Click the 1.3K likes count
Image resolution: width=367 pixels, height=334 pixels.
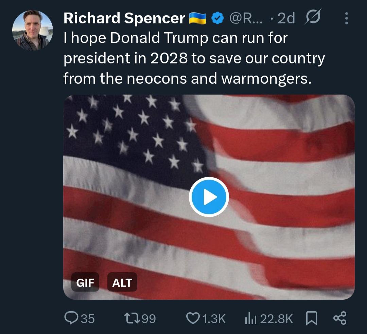pyautogui.click(x=214, y=318)
